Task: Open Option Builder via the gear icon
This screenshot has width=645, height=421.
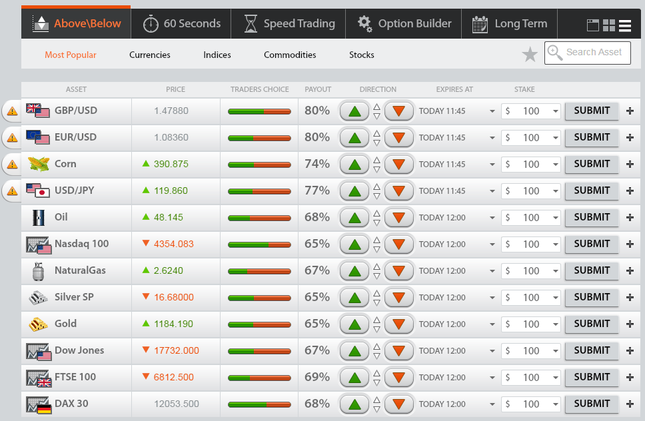Action: pos(365,23)
